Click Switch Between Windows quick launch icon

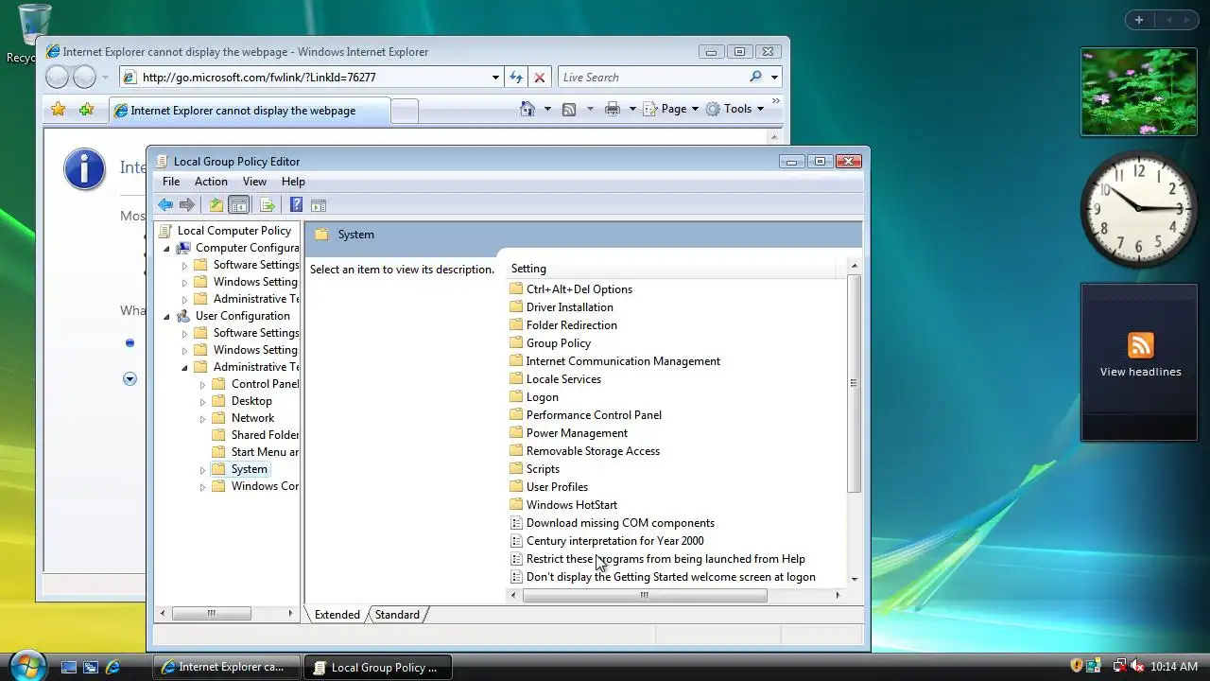point(91,667)
